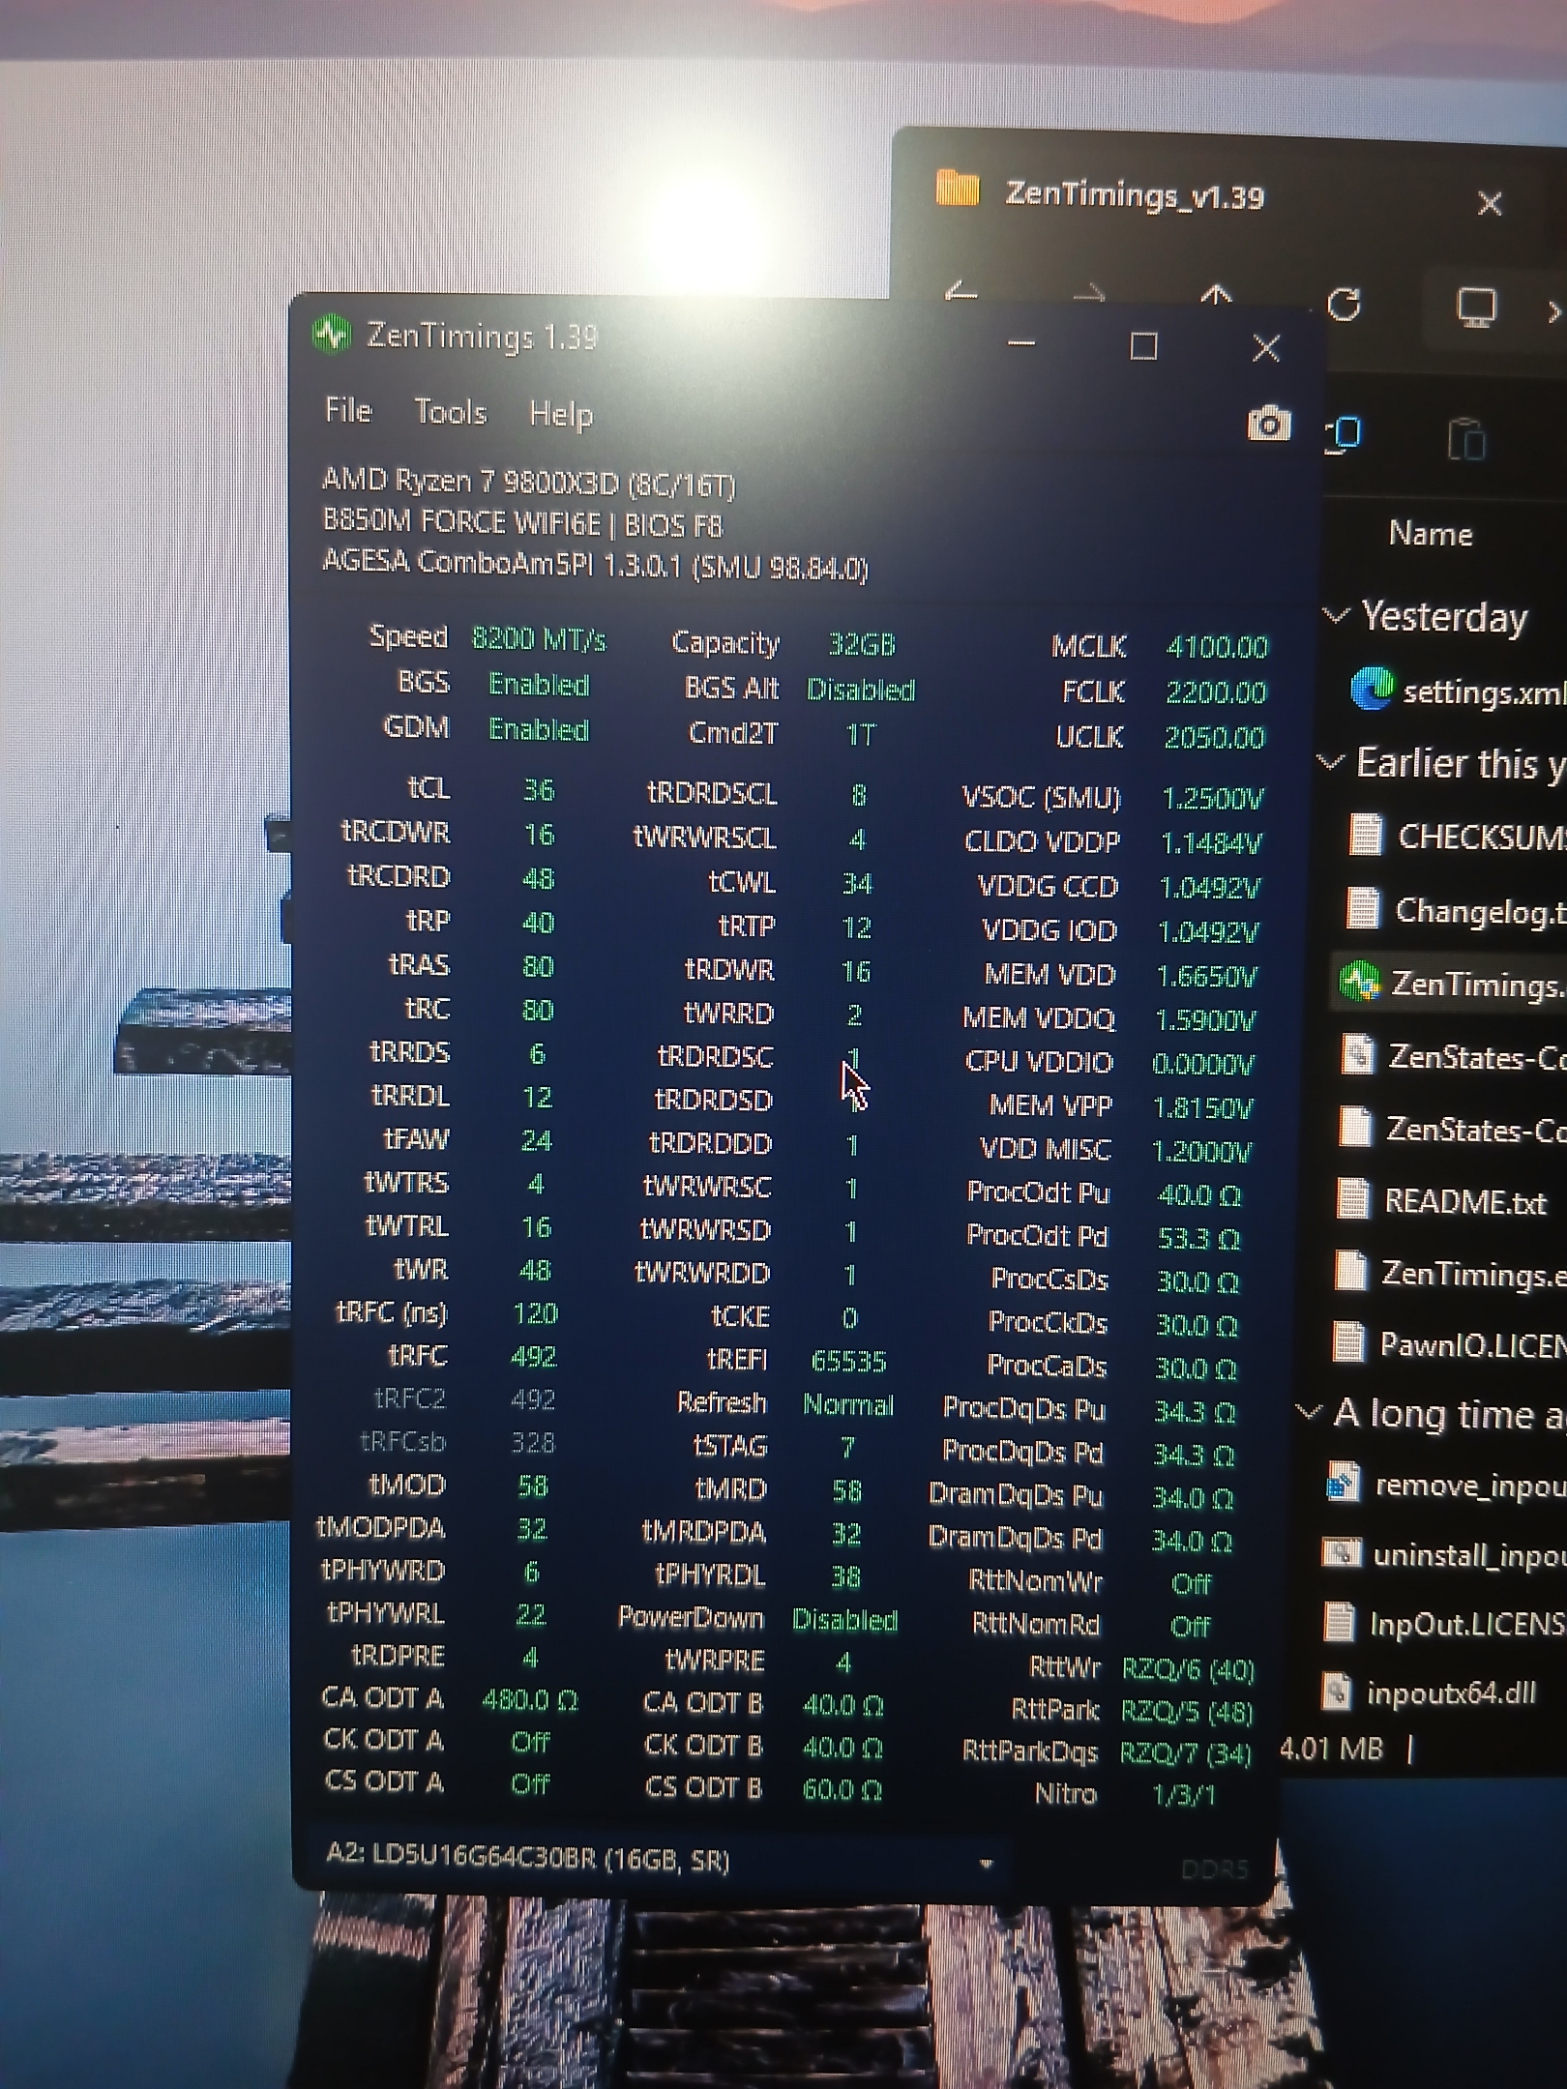The image size is (1567, 2089).
Task: Click the MEM VDD voltage 1.6650V
Action: point(1207,976)
